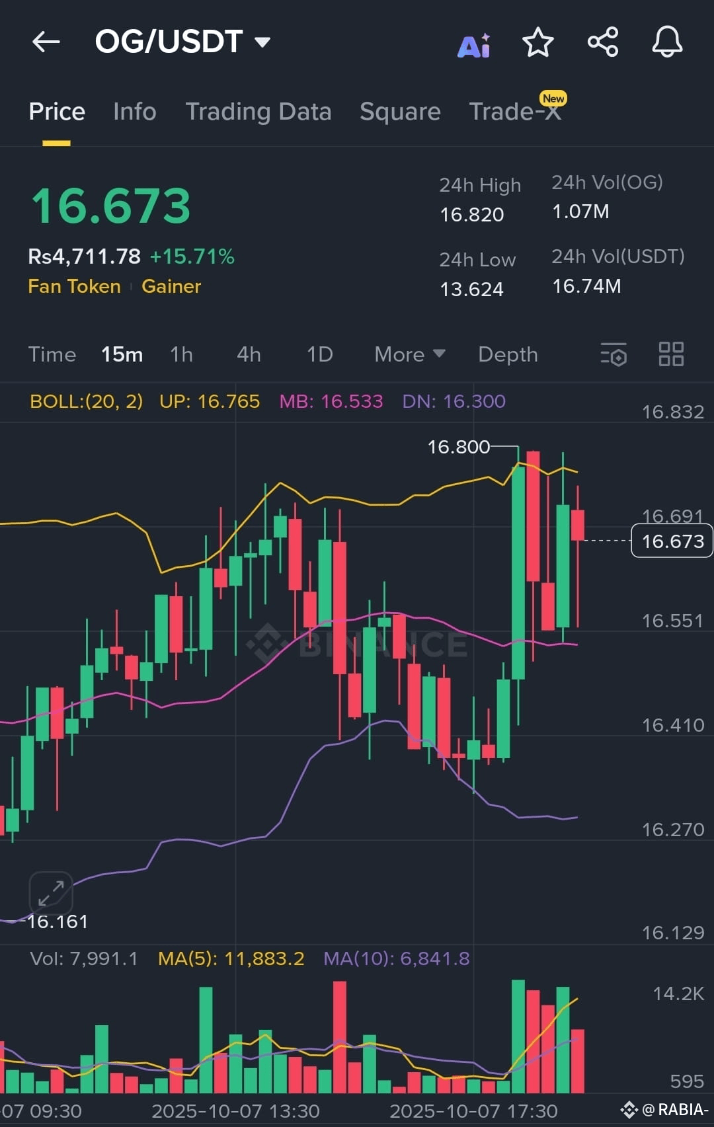Tap the Vol: 7,991.1 indicator label
This screenshot has width=714, height=1127.
[x=84, y=958]
